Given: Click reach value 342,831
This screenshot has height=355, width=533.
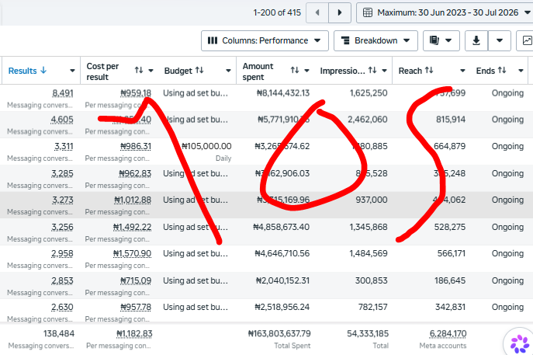Looking at the screenshot, I should 451,308.
